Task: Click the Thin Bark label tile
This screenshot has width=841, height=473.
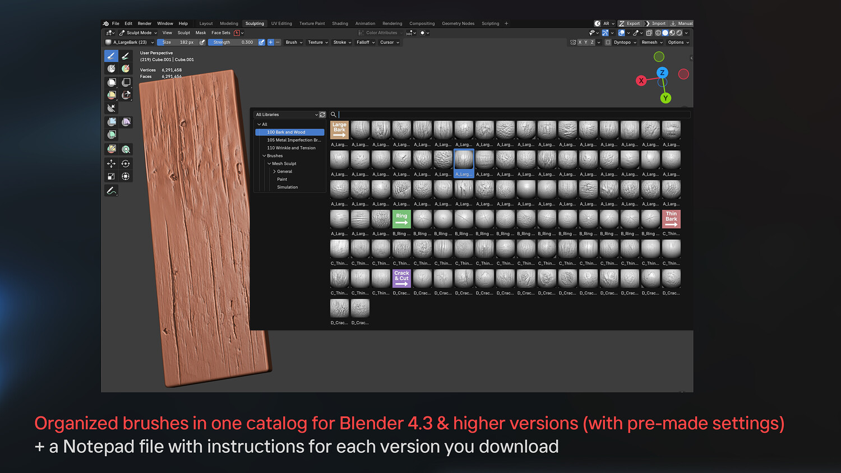Action: (671, 219)
